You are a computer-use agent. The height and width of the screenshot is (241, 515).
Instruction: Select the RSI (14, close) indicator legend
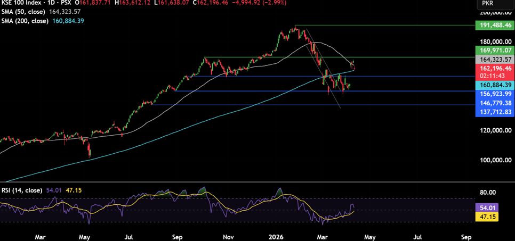pyautogui.click(x=22, y=190)
